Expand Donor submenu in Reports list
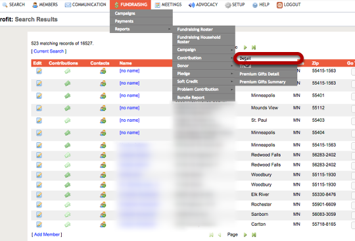Image resolution: width=355 pixels, height=241 pixels. click(x=204, y=66)
